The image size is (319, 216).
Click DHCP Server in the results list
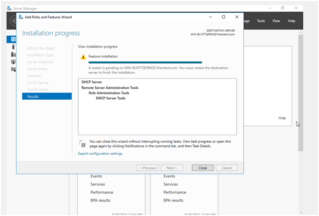(x=91, y=82)
